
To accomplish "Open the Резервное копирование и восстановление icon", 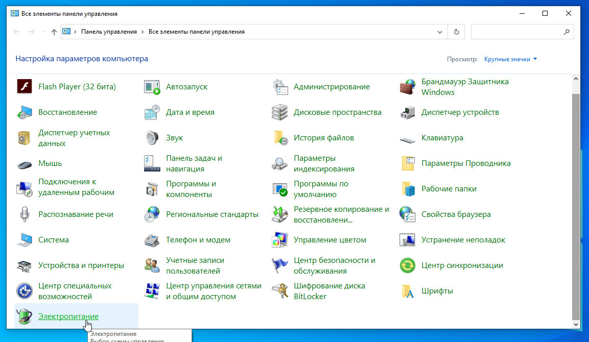I will tap(280, 214).
